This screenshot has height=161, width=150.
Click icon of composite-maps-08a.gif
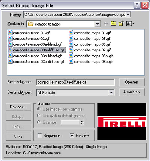pyautogui.click(x=71, y=56)
